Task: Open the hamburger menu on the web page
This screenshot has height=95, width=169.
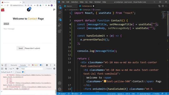Action: (54, 10)
